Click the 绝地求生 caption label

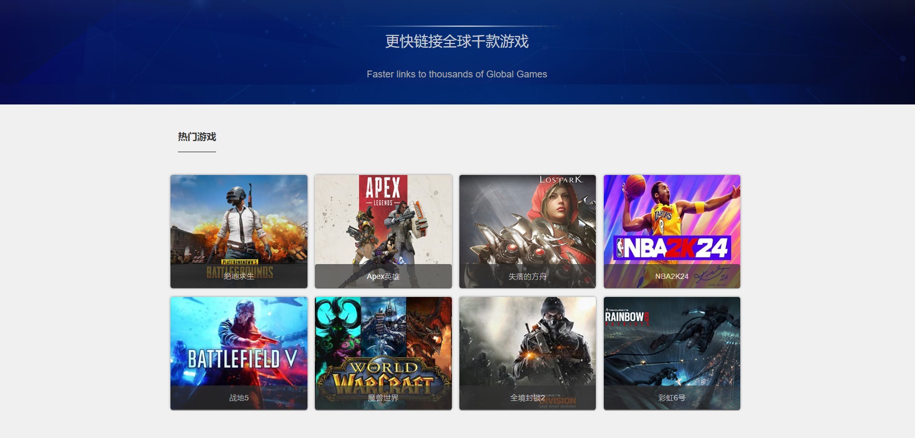pos(239,276)
